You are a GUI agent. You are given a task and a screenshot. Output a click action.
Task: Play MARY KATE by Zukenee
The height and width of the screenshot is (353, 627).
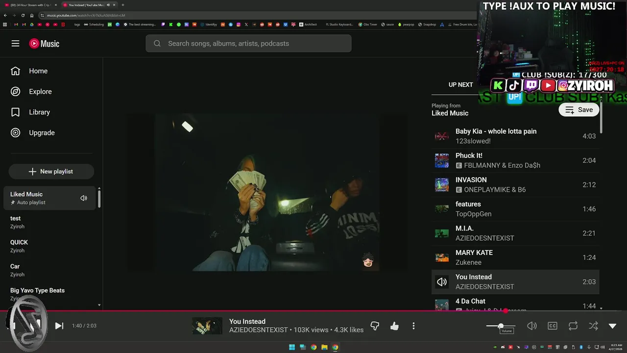[x=515, y=257]
